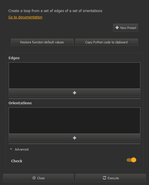Select the empty Orientations list box
The height and width of the screenshot is (185, 149).
[x=74, y=121]
